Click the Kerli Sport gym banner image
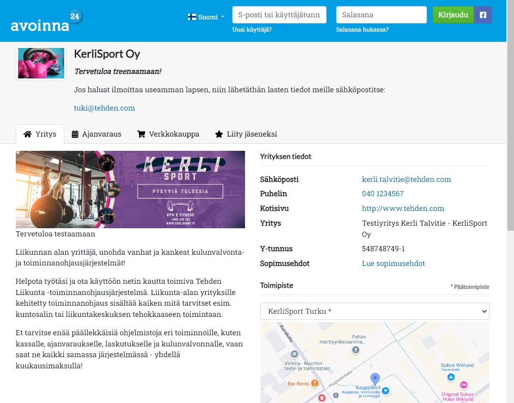The image size is (514, 403). [x=130, y=190]
